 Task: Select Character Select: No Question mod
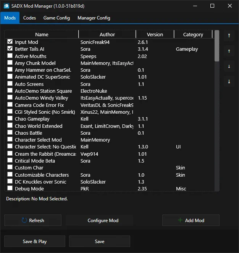[110, 147]
